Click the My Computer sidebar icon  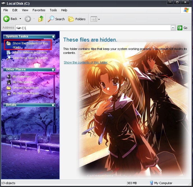[x=9, y=76]
